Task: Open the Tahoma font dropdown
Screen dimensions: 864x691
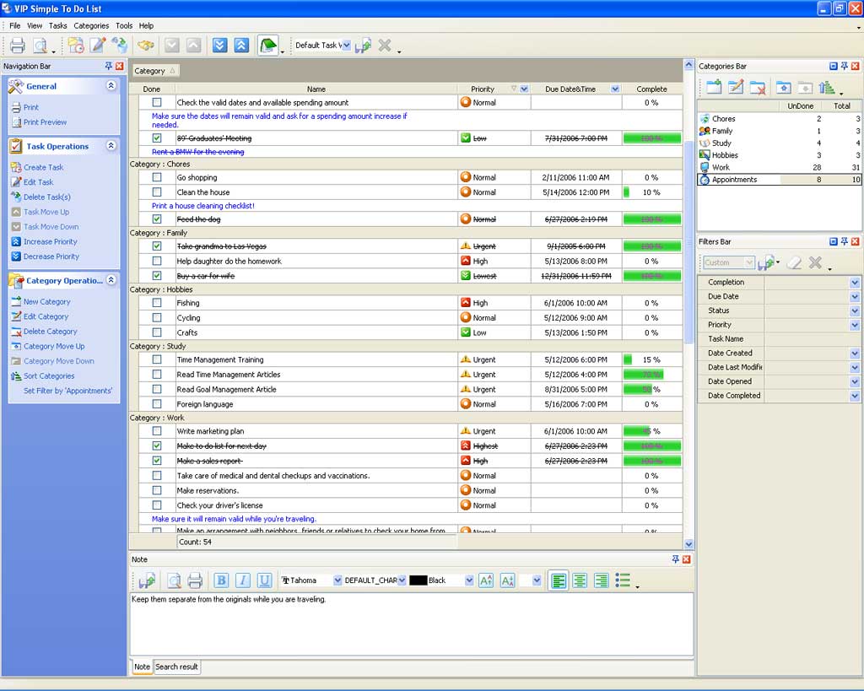Action: [x=337, y=580]
